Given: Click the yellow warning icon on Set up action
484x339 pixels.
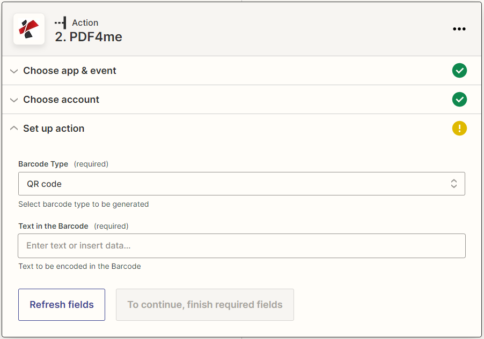Looking at the screenshot, I should [459, 128].
